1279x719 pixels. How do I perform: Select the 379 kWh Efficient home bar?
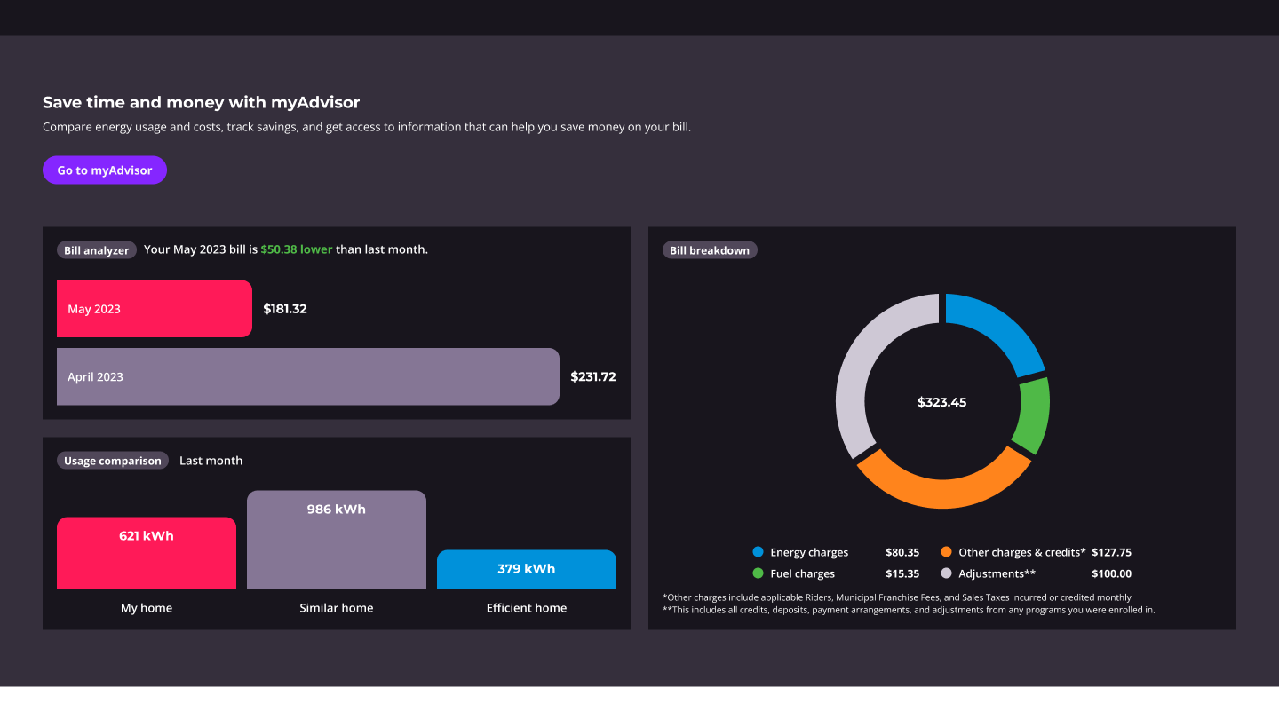527,569
